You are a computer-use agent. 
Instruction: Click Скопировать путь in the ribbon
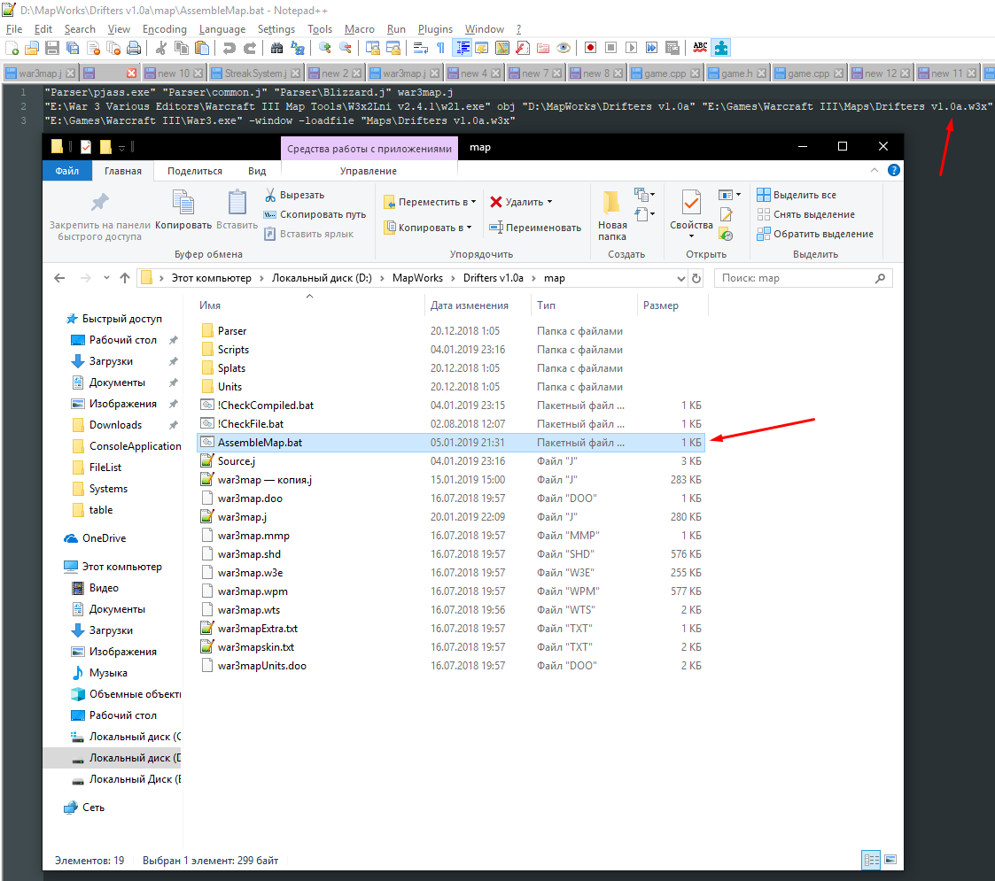[x=315, y=214]
